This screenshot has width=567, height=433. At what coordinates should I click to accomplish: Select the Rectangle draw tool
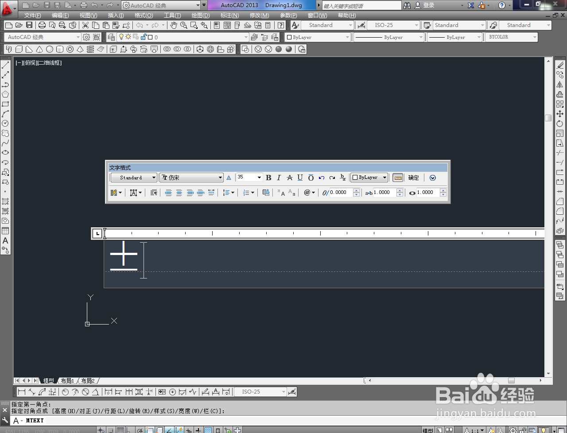(x=5, y=104)
